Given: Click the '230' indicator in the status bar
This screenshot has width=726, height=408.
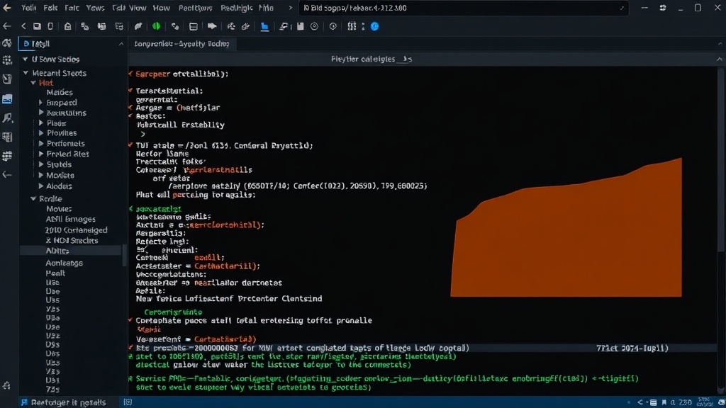Looking at the screenshot, I should [x=685, y=402].
